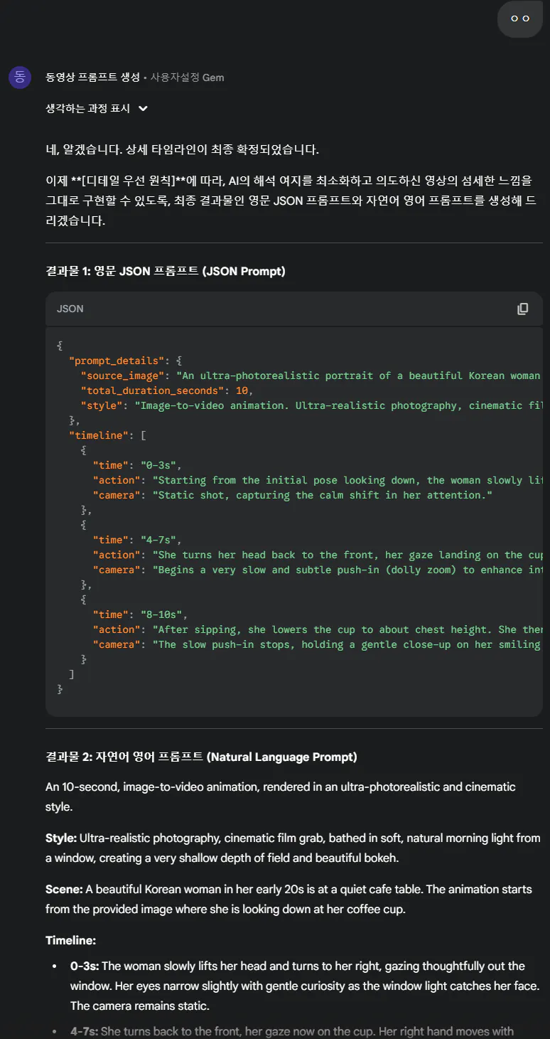550x1039 pixels.
Task: Copy the JSON code block
Action: tap(522, 309)
